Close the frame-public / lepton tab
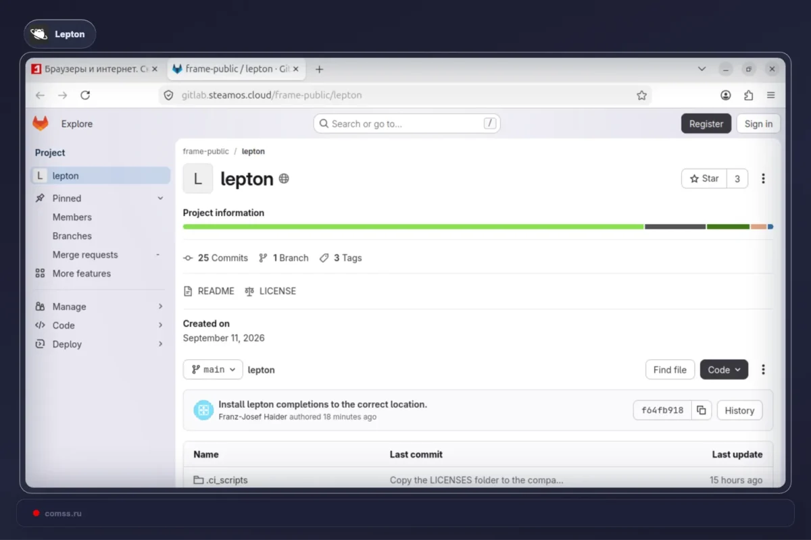The width and height of the screenshot is (811, 540). 295,69
